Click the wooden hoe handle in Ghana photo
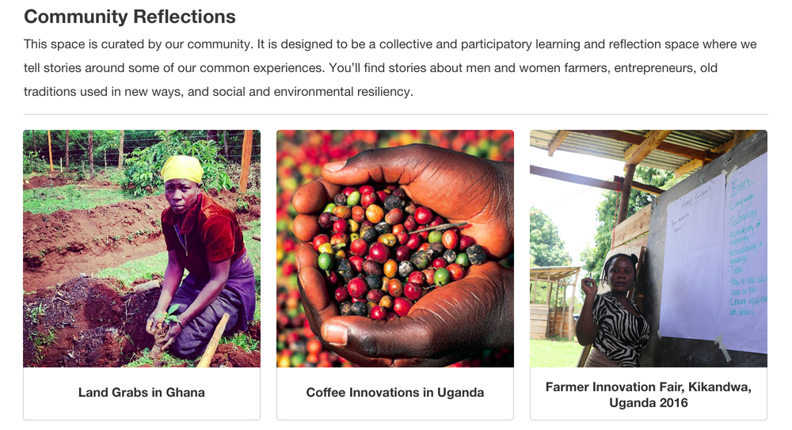 (x=214, y=341)
